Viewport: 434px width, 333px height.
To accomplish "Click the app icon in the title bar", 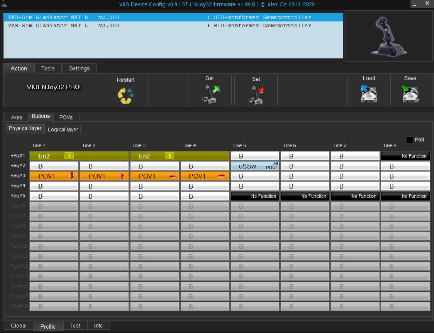I will click(x=4, y=4).
